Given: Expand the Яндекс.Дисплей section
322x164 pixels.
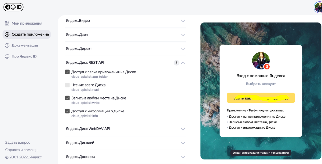Looking at the screenshot, I should pyautogui.click(x=125, y=143).
